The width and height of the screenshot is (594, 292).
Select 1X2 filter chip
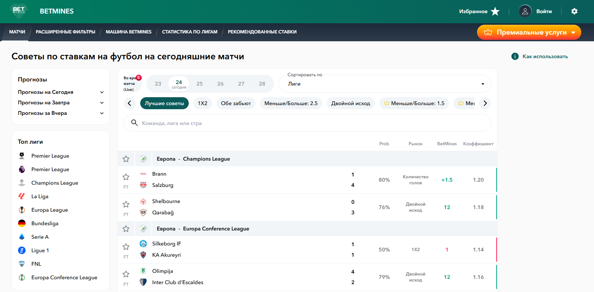pos(203,103)
